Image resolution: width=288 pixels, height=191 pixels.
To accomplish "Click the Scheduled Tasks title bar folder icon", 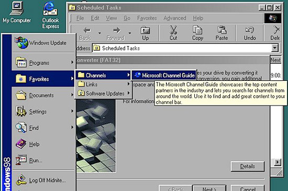I will 72,7.
